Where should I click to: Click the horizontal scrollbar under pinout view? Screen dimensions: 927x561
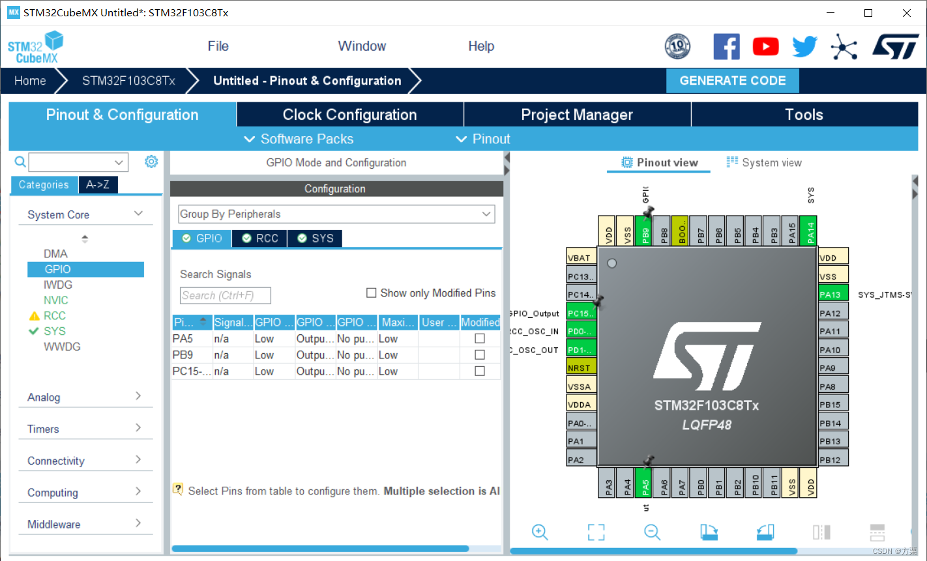coord(653,551)
